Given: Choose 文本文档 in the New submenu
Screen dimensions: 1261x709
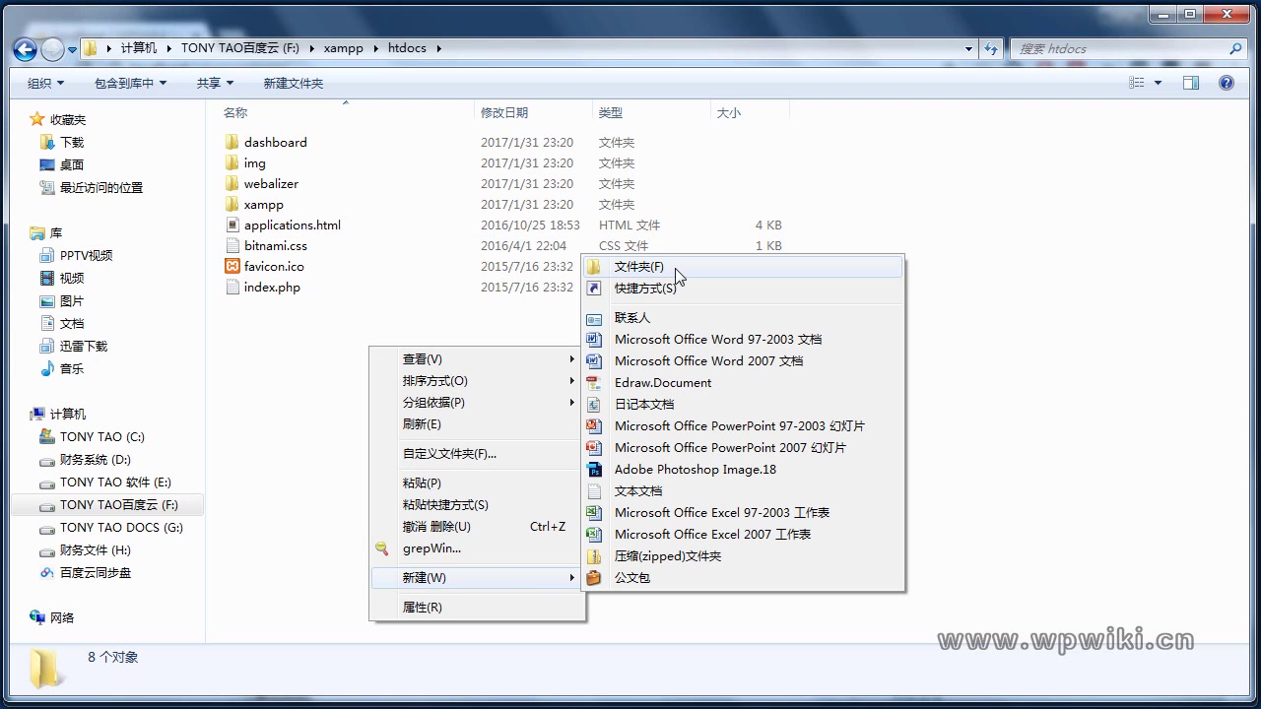Looking at the screenshot, I should (x=743, y=490).
